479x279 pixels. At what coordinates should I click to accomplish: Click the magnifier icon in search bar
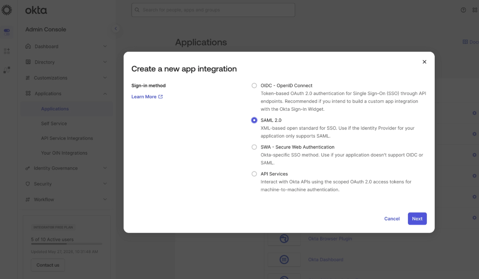click(137, 10)
